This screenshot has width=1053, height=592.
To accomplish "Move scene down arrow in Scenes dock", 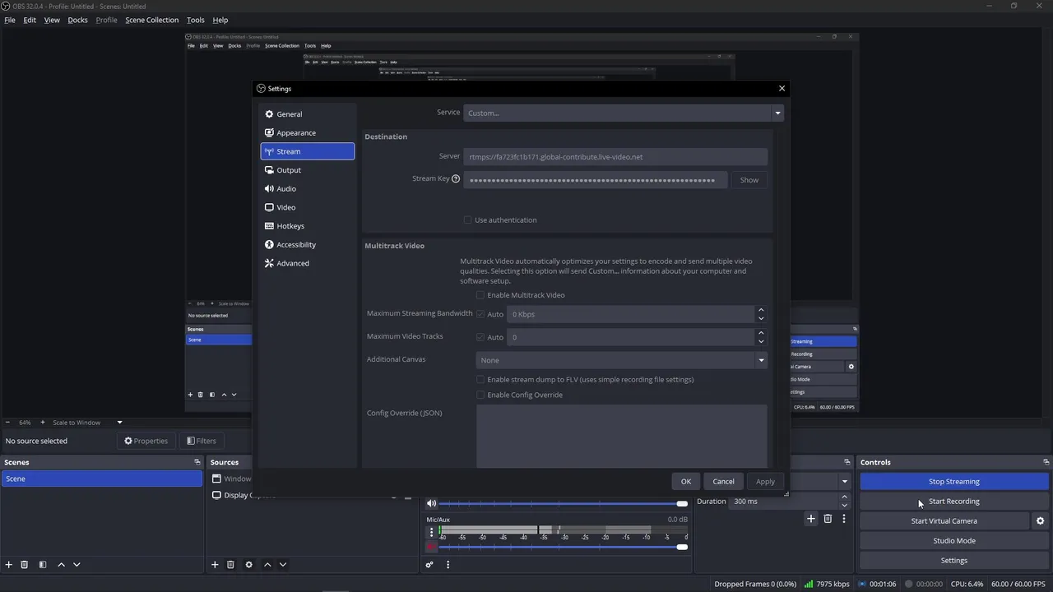I will (x=77, y=565).
